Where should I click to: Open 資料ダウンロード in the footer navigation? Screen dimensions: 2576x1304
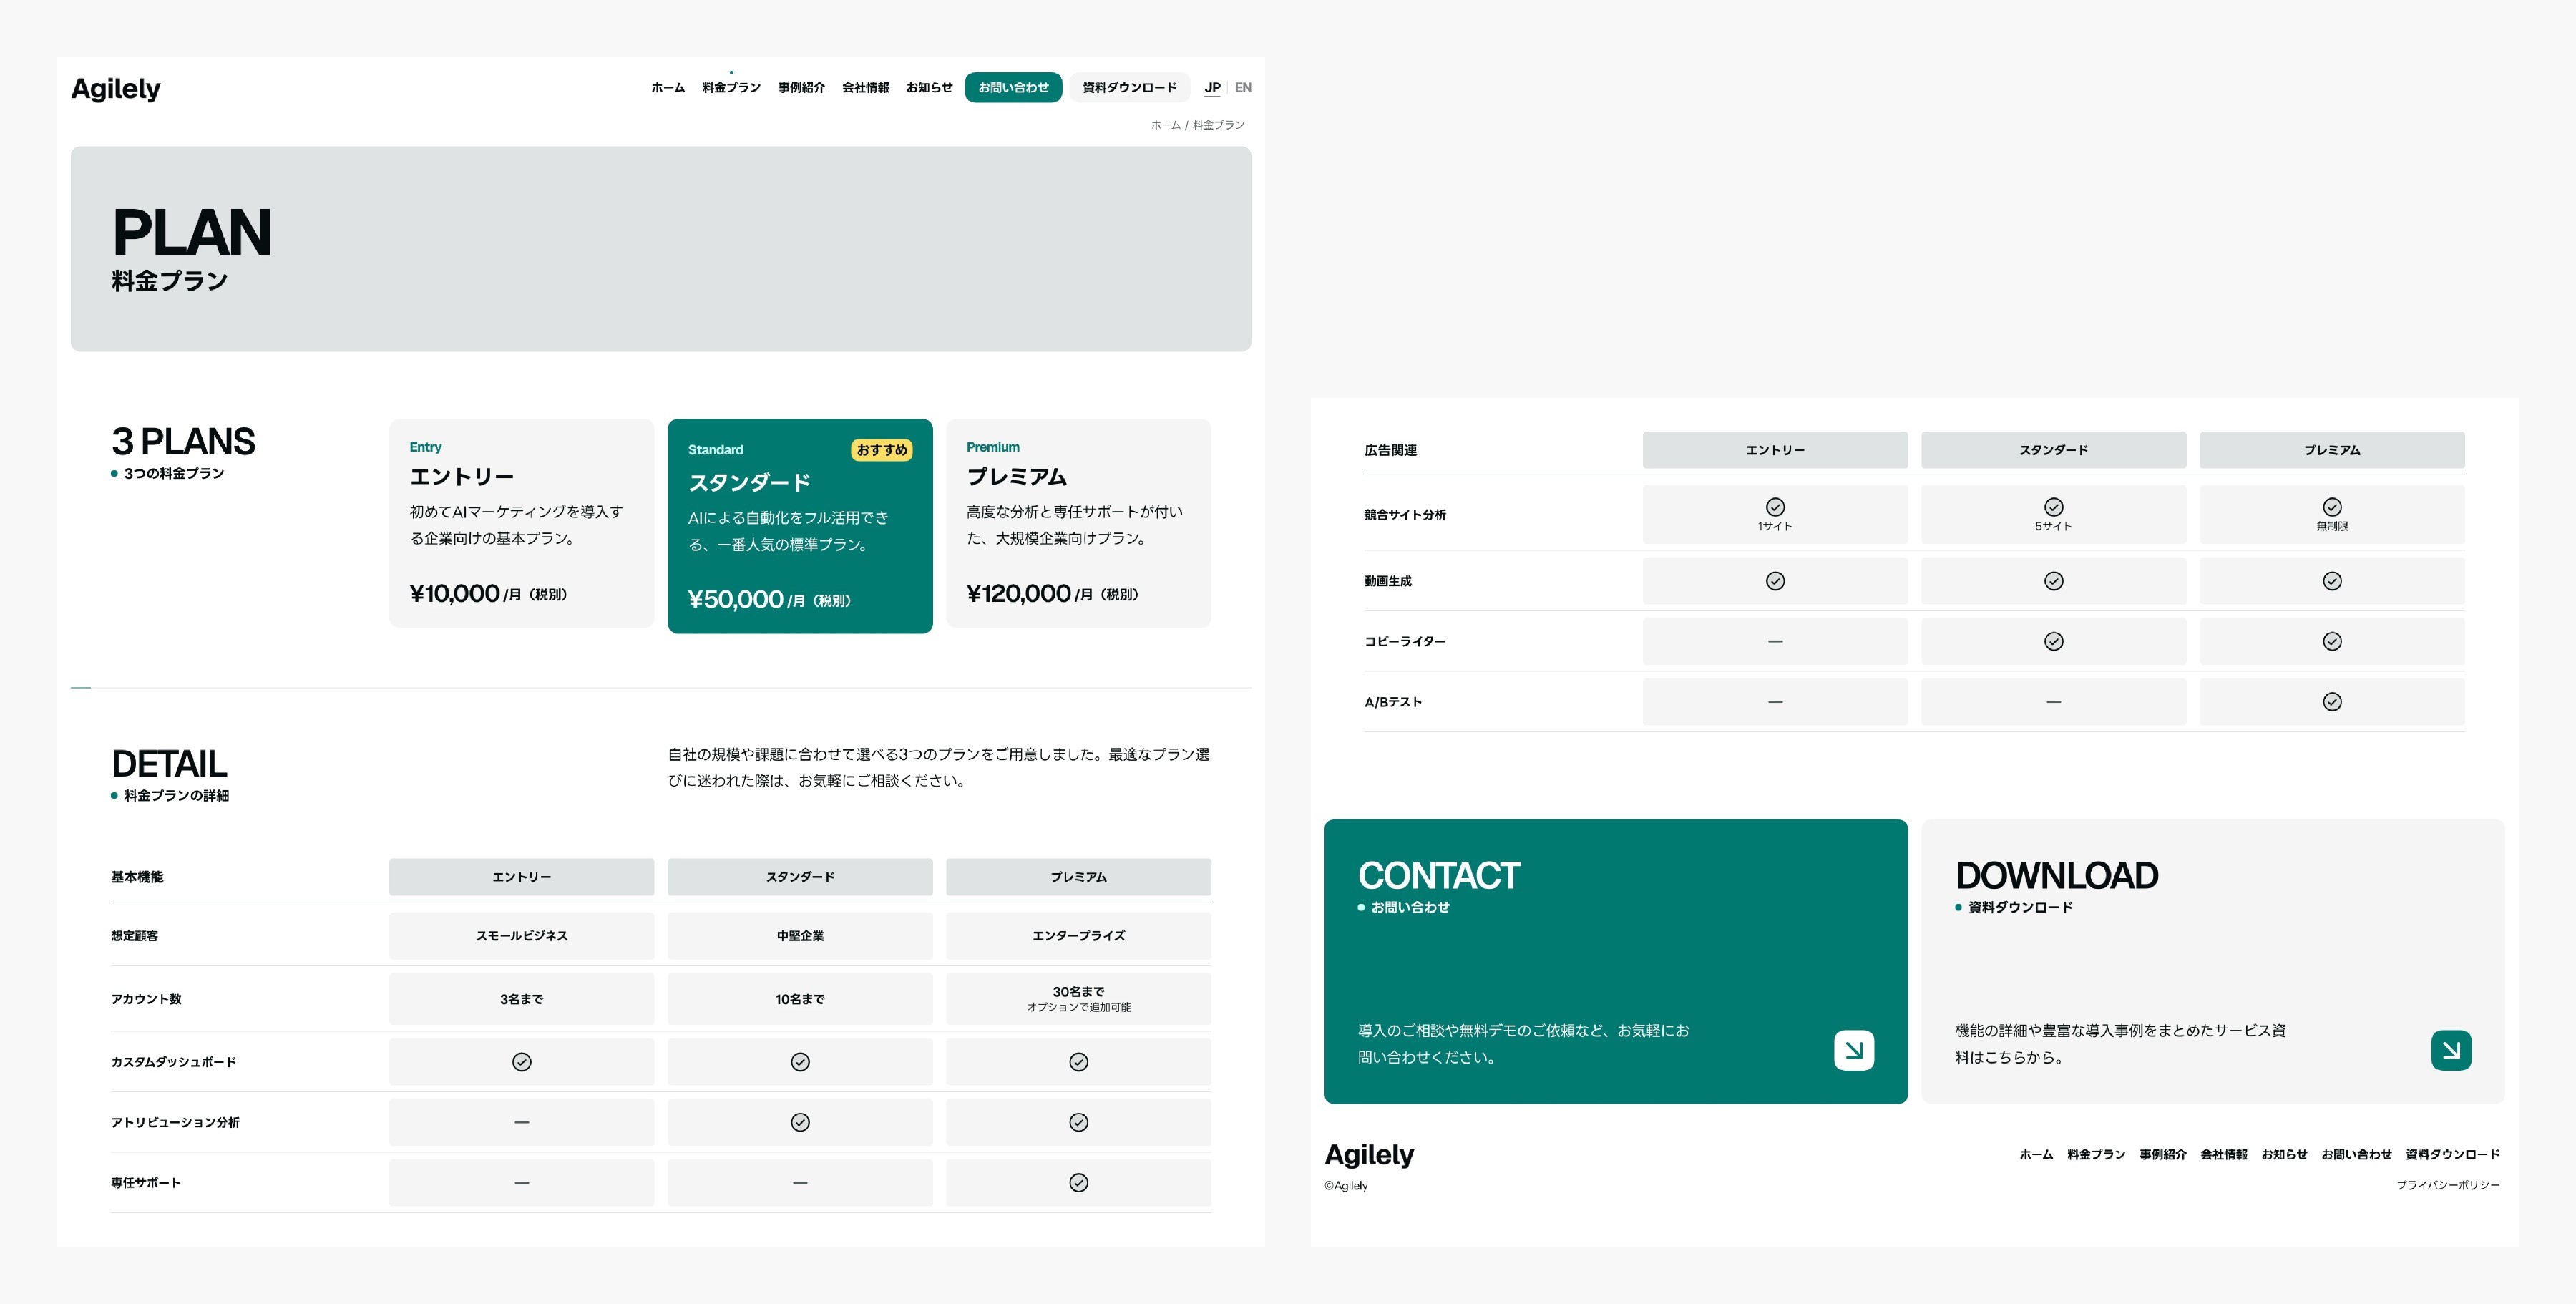[2452, 1155]
